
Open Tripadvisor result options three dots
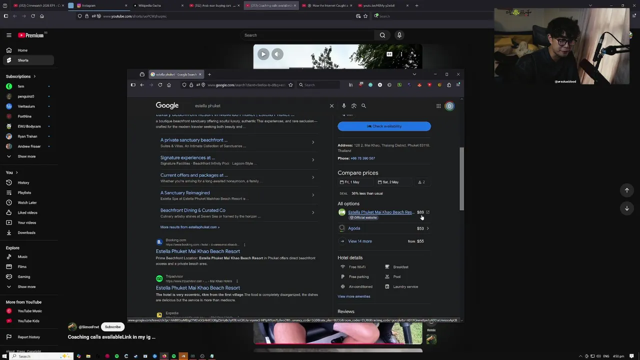[237, 281]
